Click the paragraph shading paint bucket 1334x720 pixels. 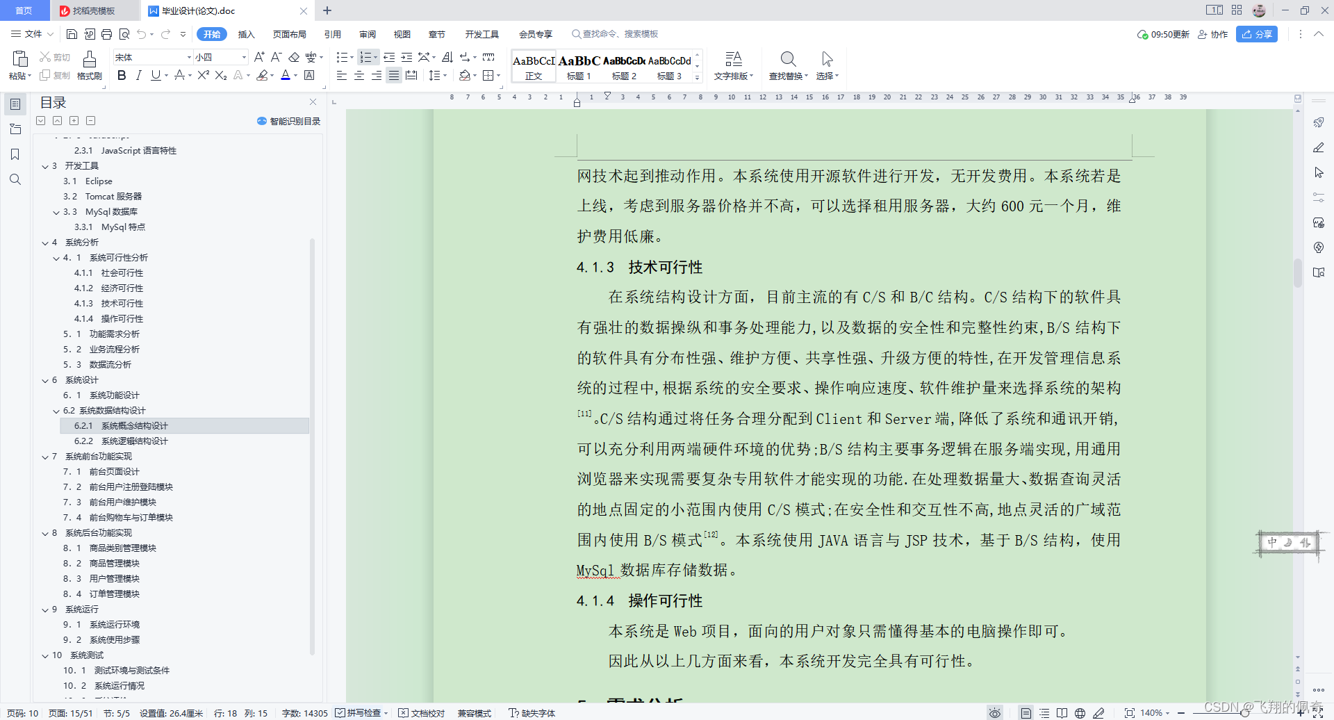(465, 75)
